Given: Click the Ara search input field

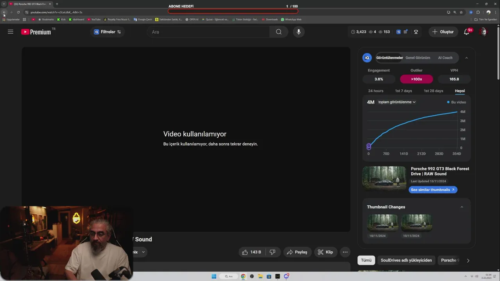Looking at the screenshot, I should (208, 32).
